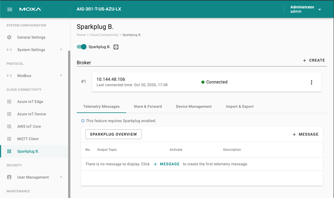Click the System Settings arrows icon
The image size is (334, 198).
(x=9, y=50)
